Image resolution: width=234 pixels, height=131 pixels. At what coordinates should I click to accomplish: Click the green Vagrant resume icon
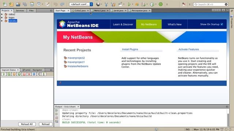[19, 74]
